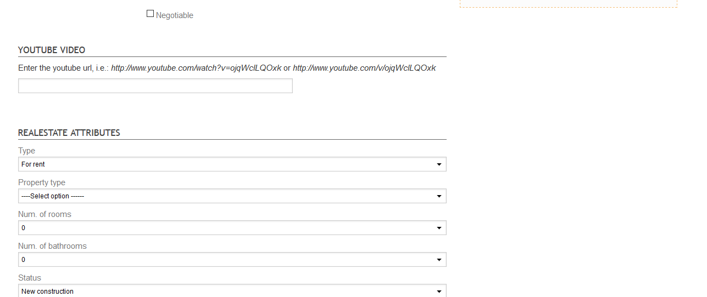
Task: Expand the Num. of bathrooms dropdown
Action: pyautogui.click(x=232, y=260)
